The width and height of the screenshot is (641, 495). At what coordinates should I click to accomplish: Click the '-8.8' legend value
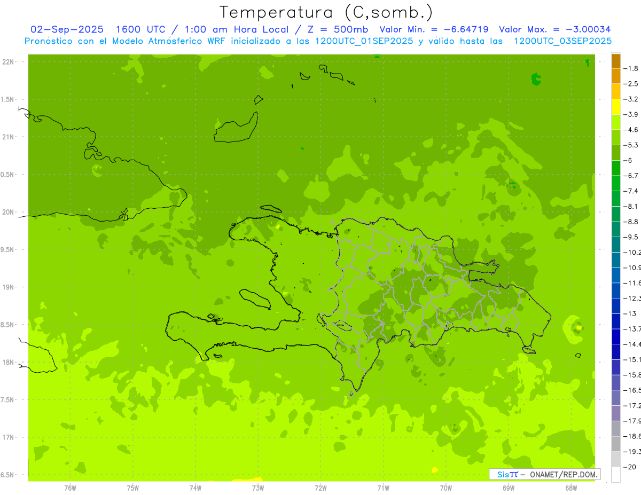coord(631,222)
